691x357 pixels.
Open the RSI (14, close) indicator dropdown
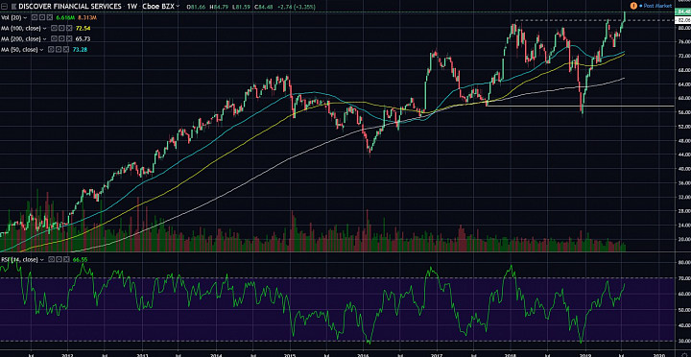(42, 260)
